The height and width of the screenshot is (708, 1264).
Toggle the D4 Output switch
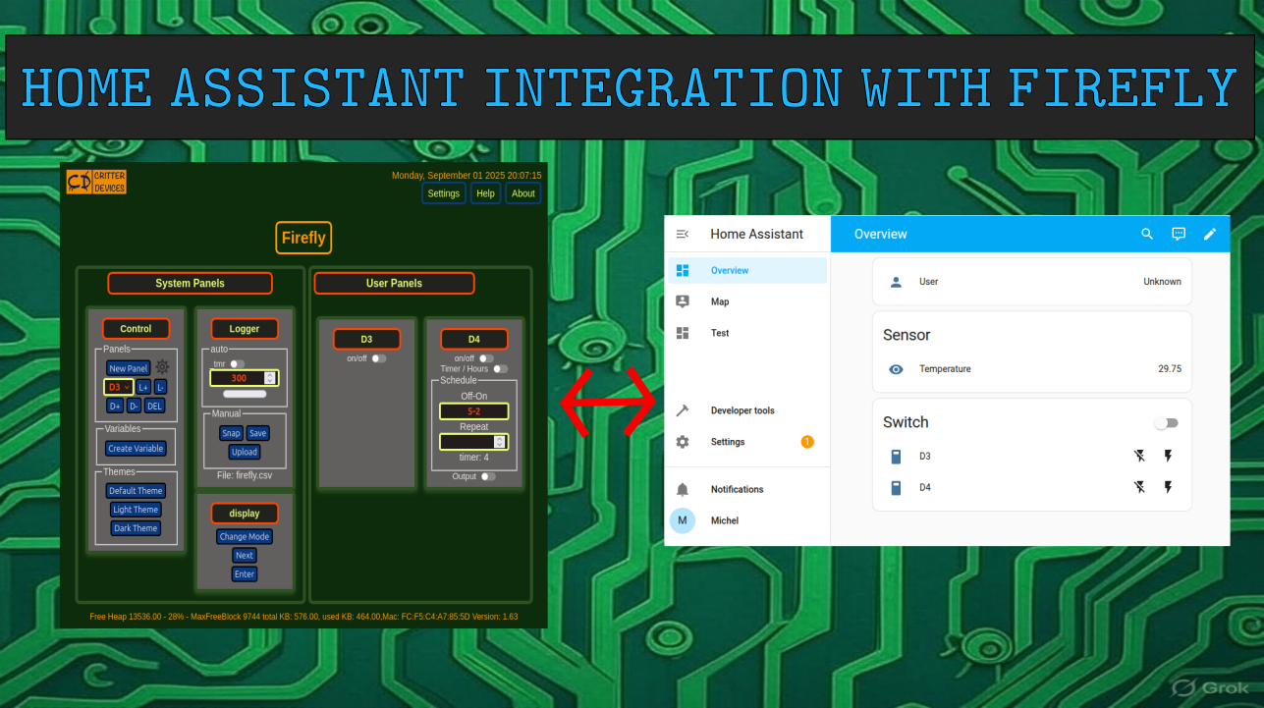tap(488, 476)
